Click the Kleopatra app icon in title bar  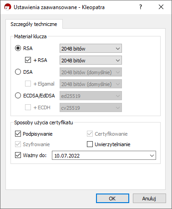point(8,7)
